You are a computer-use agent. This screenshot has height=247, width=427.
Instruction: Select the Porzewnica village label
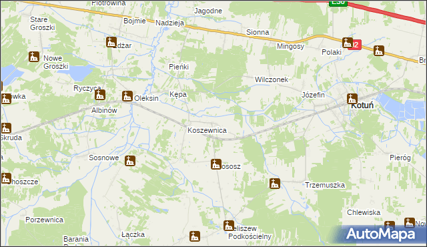(x=45, y=220)
